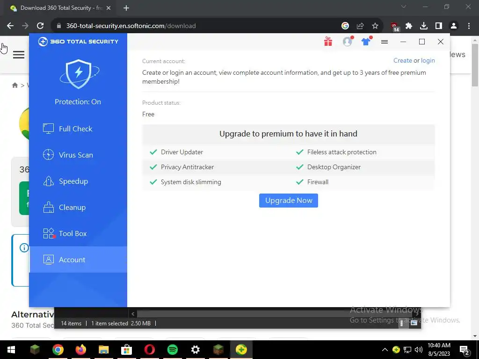Open Chrome from the taskbar

tap(58, 350)
